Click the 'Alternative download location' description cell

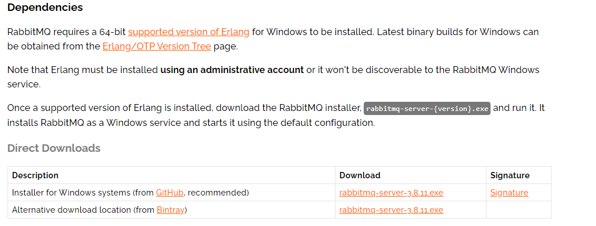pos(171,210)
